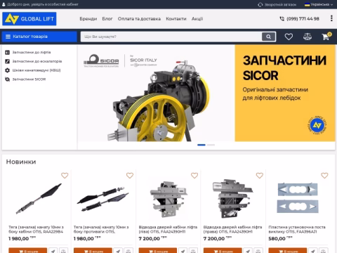Click the Ukrainian flag icon

point(307,4)
